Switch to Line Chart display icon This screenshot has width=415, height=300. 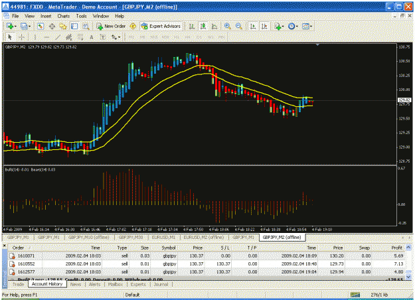[x=214, y=26]
